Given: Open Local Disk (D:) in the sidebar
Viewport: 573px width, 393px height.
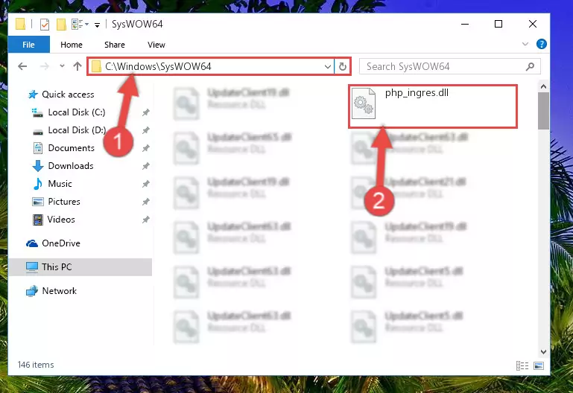Looking at the screenshot, I should [x=77, y=130].
